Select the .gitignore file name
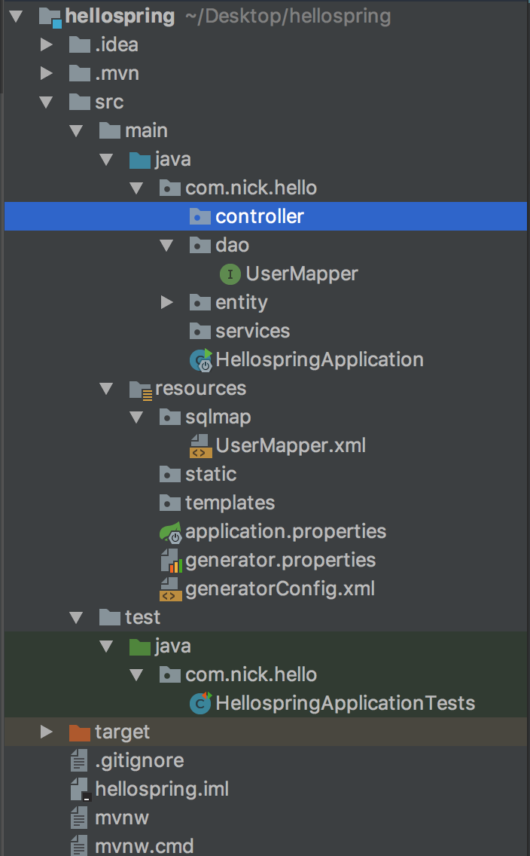530x856 pixels. coord(139,761)
